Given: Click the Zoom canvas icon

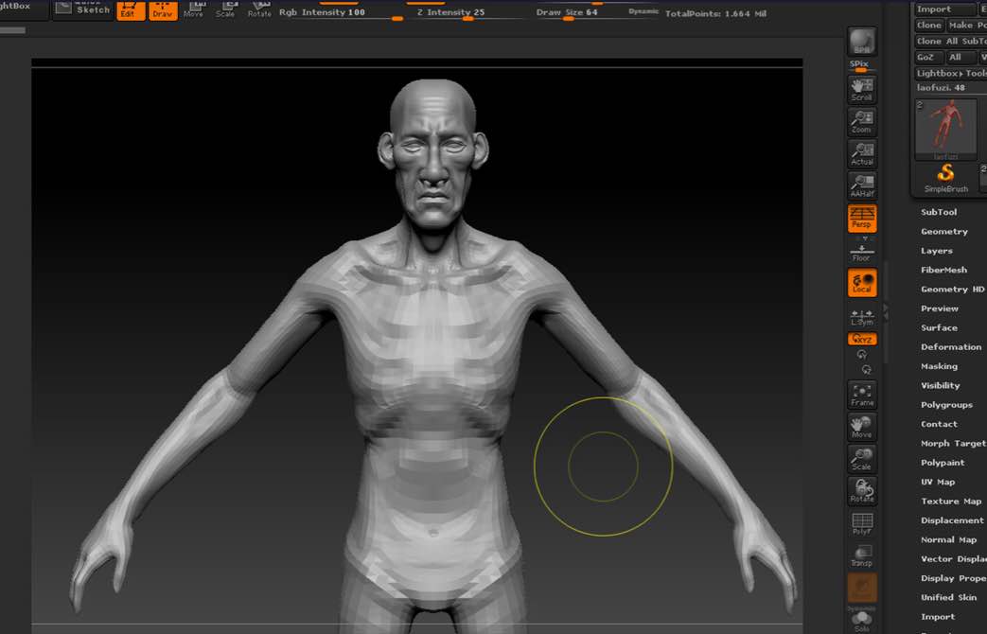Looking at the screenshot, I should 861,122.
